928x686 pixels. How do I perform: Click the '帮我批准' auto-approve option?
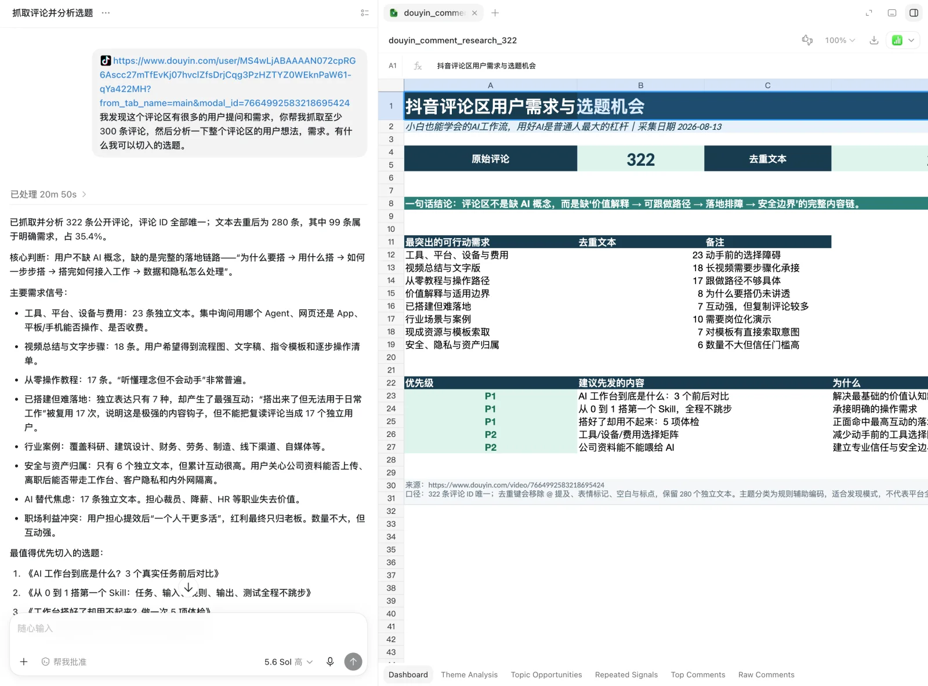pyautogui.click(x=64, y=662)
